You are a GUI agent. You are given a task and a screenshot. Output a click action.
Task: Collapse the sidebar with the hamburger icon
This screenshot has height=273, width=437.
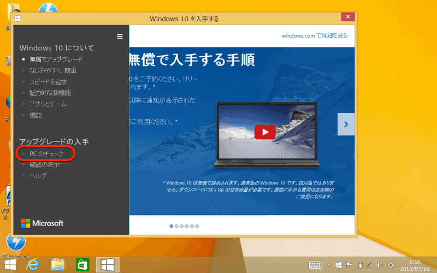pos(120,37)
